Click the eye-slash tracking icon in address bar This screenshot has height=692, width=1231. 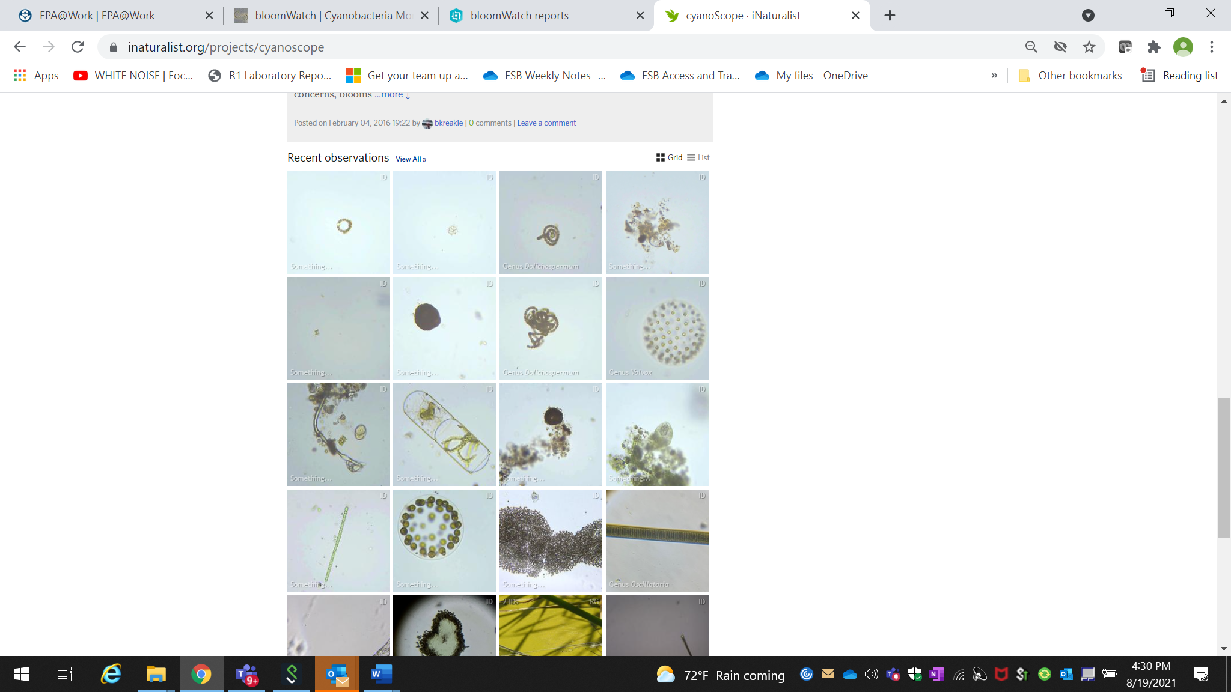coord(1060,47)
